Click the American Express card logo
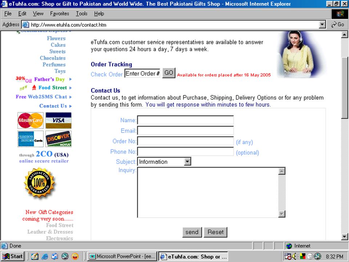Screen dimensions: 349x262 [31, 139]
